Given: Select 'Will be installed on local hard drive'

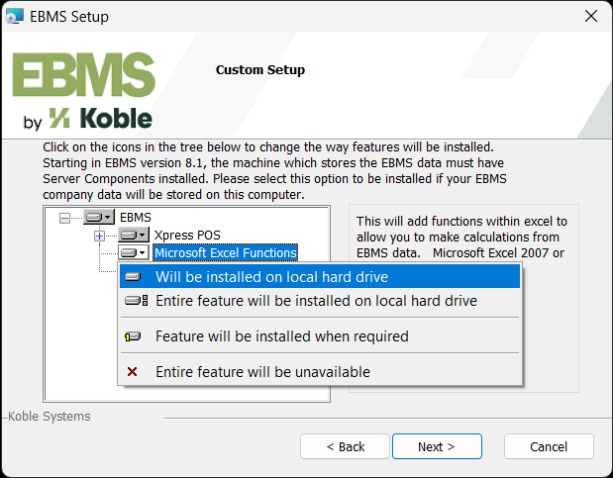Looking at the screenshot, I should pos(271,277).
